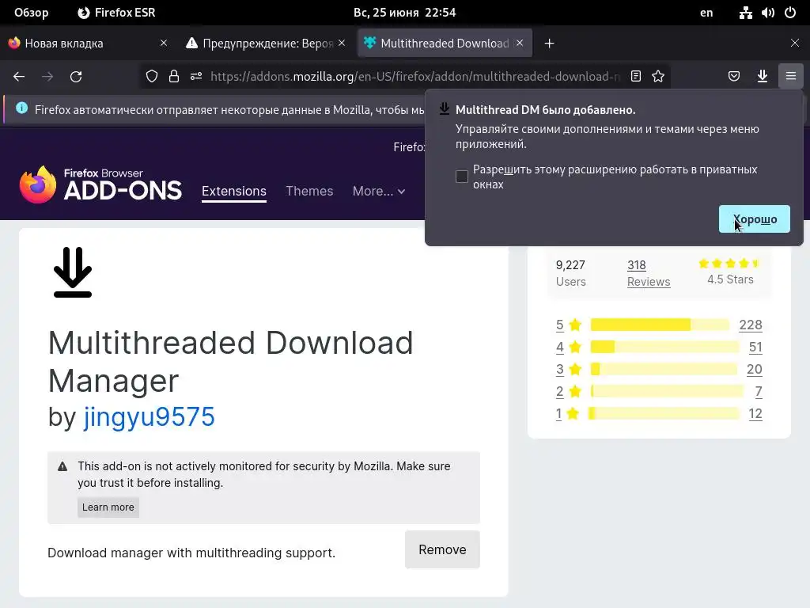Screen dimensions: 810x608
Task: Open the 12 one-star reviews count
Action: (x=755, y=413)
